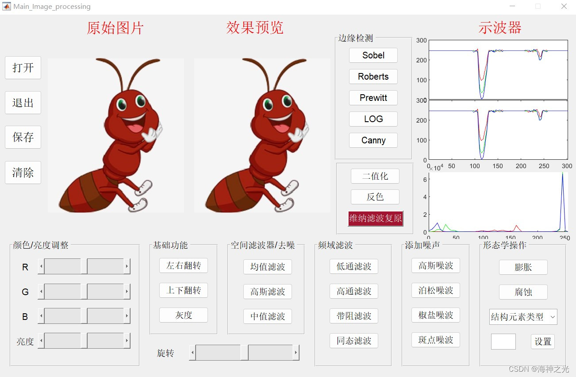The width and height of the screenshot is (576, 377).
Task: Flip image vertically with 上下翻转
Action: coord(184,291)
